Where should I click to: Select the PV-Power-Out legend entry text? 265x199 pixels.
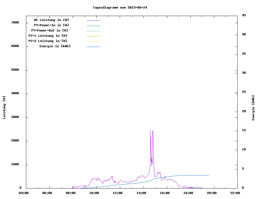[50, 30]
